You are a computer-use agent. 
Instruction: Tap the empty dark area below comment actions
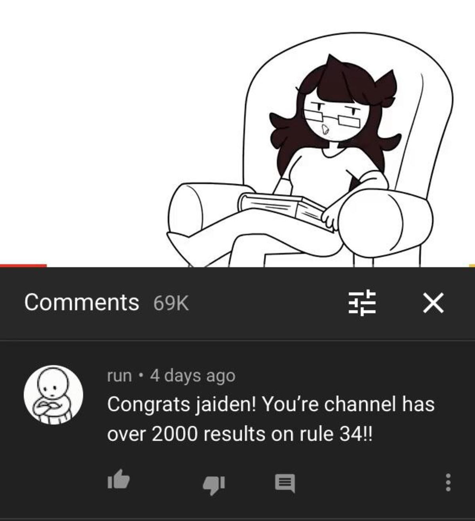237,509
